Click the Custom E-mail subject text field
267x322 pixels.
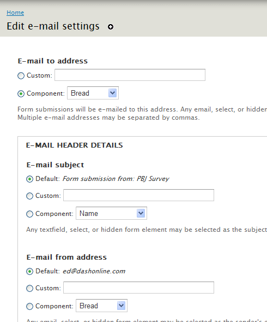point(138,195)
